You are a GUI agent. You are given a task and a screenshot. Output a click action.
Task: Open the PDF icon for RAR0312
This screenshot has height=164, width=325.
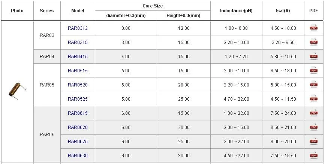(313, 28)
